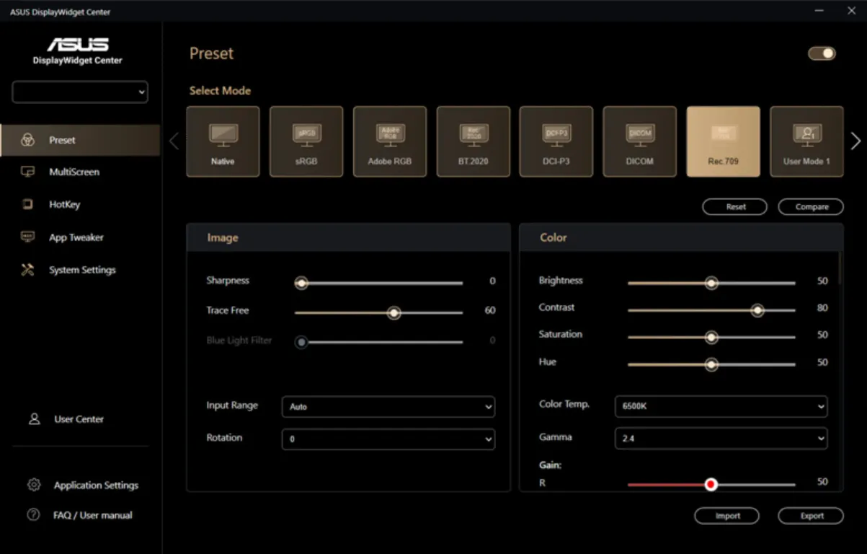Select the sRGB preset mode icon
The image size is (867, 554).
(x=306, y=135)
